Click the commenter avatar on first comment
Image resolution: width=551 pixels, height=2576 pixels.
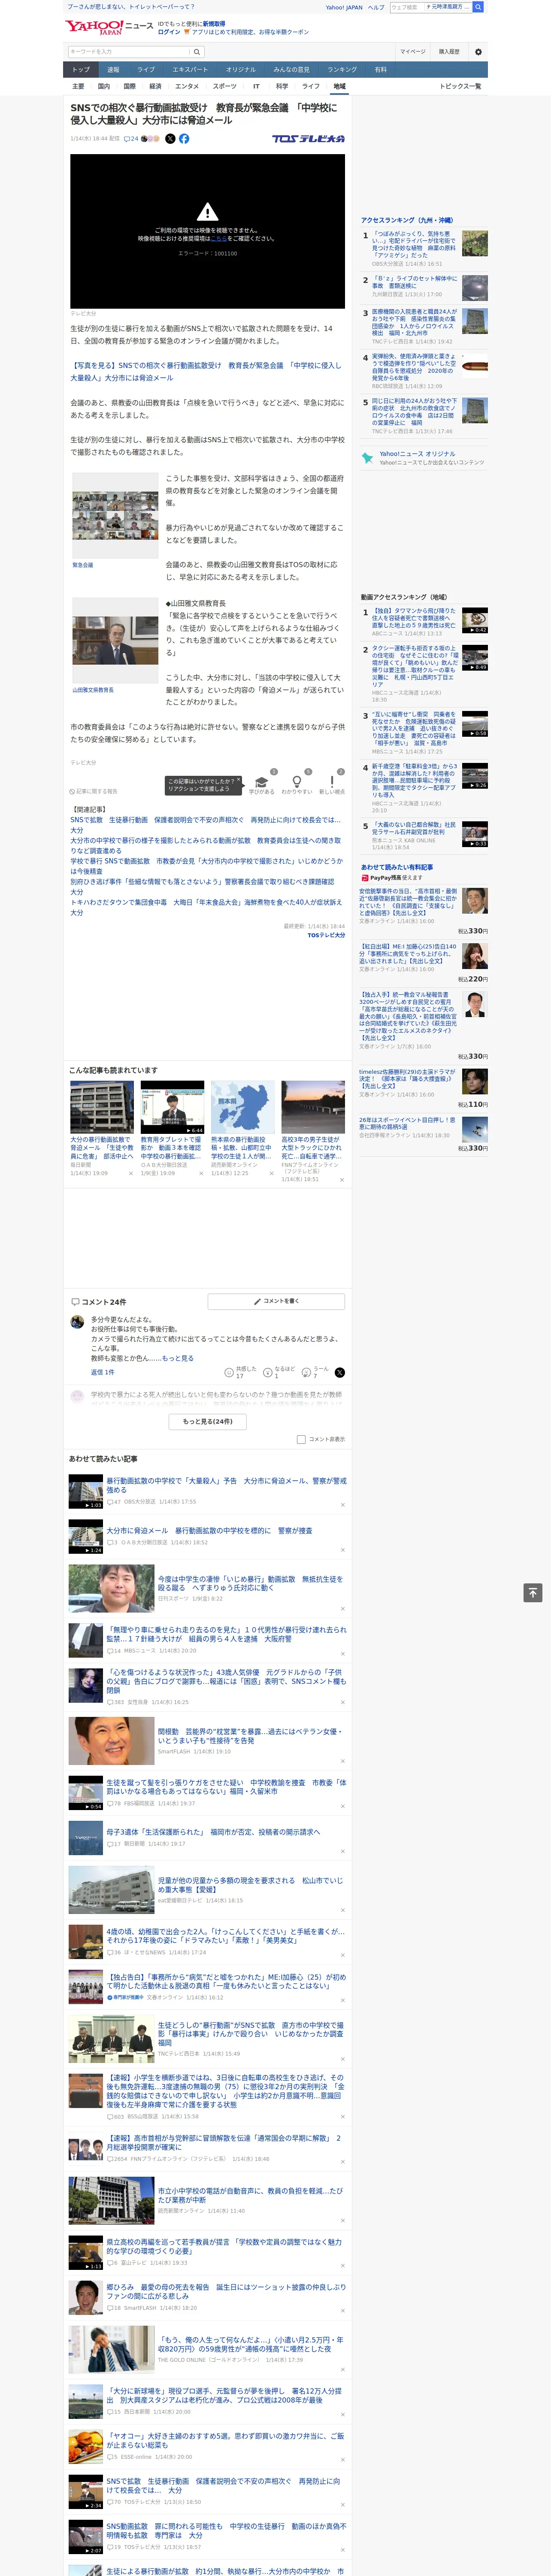click(x=77, y=1322)
